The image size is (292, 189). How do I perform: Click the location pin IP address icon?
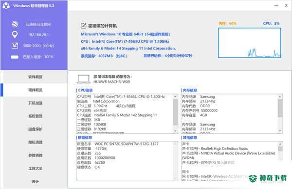pyautogui.click(x=15, y=34)
